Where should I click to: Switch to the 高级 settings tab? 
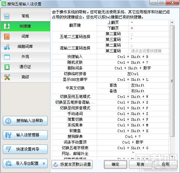coord(25,77)
